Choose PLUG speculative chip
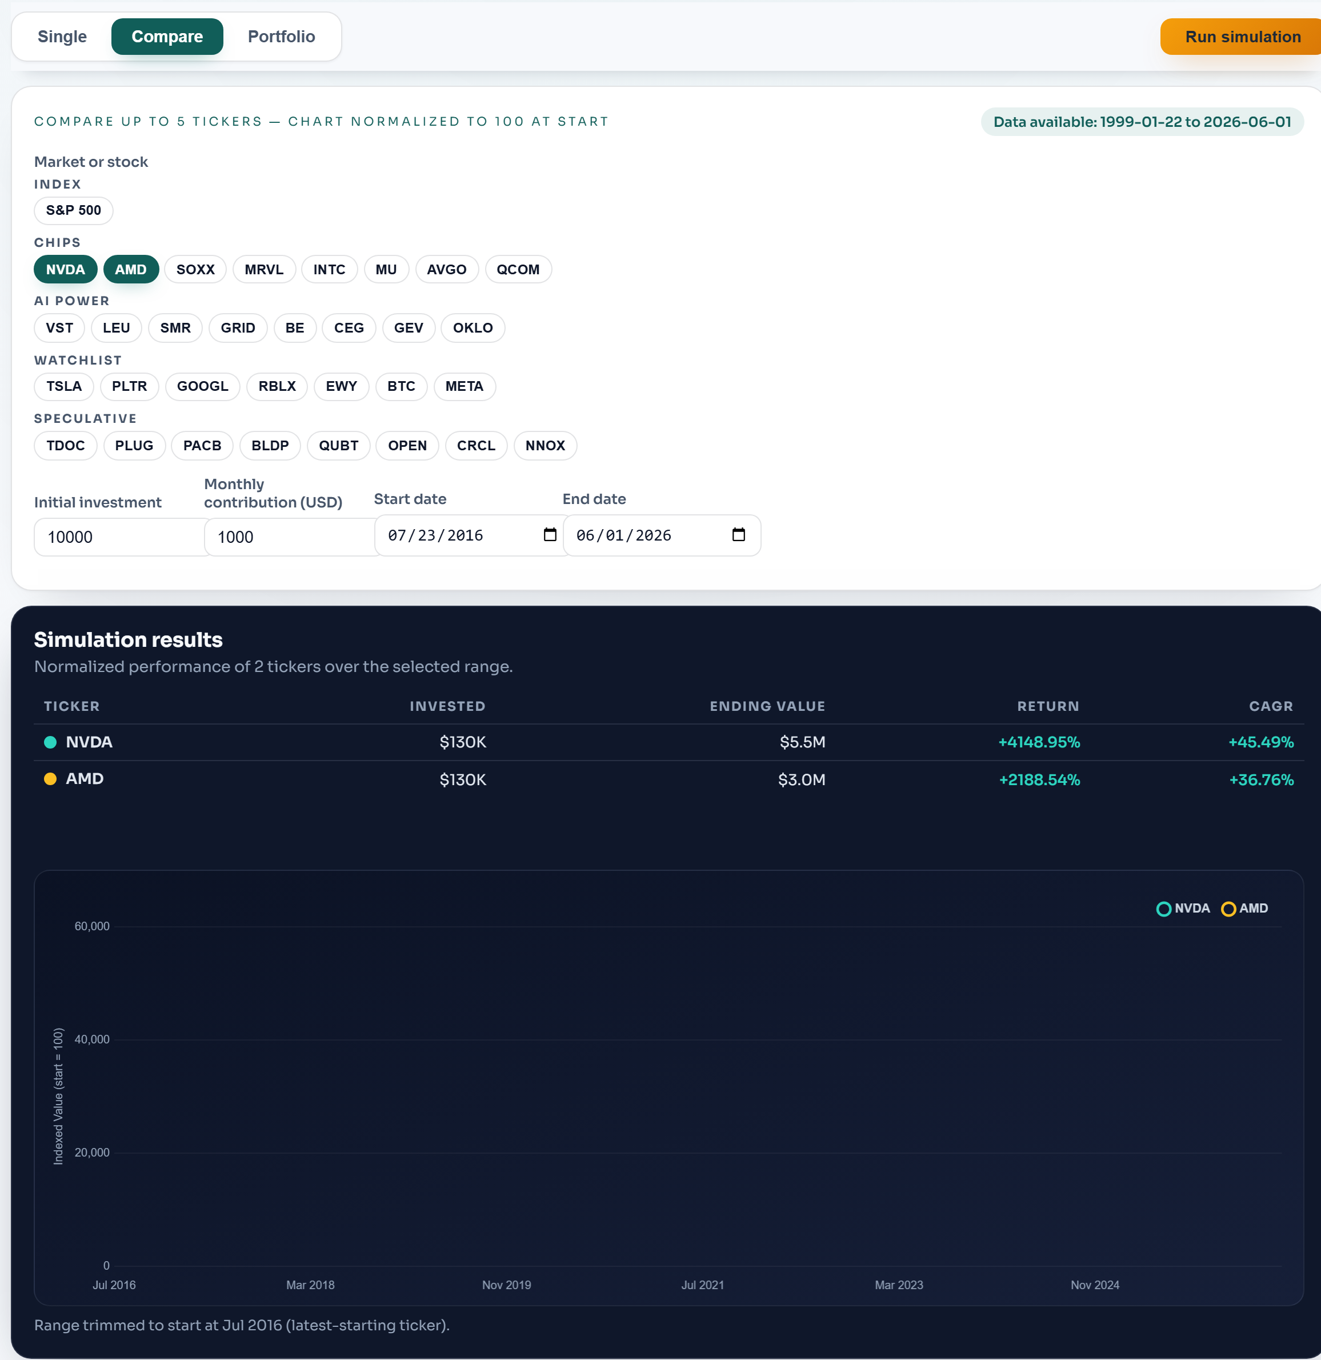This screenshot has width=1321, height=1360. click(135, 446)
